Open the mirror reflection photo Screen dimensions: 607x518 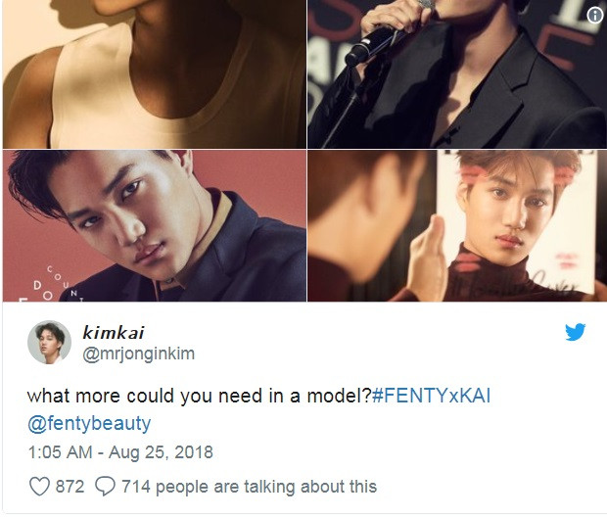pyautogui.click(x=457, y=225)
